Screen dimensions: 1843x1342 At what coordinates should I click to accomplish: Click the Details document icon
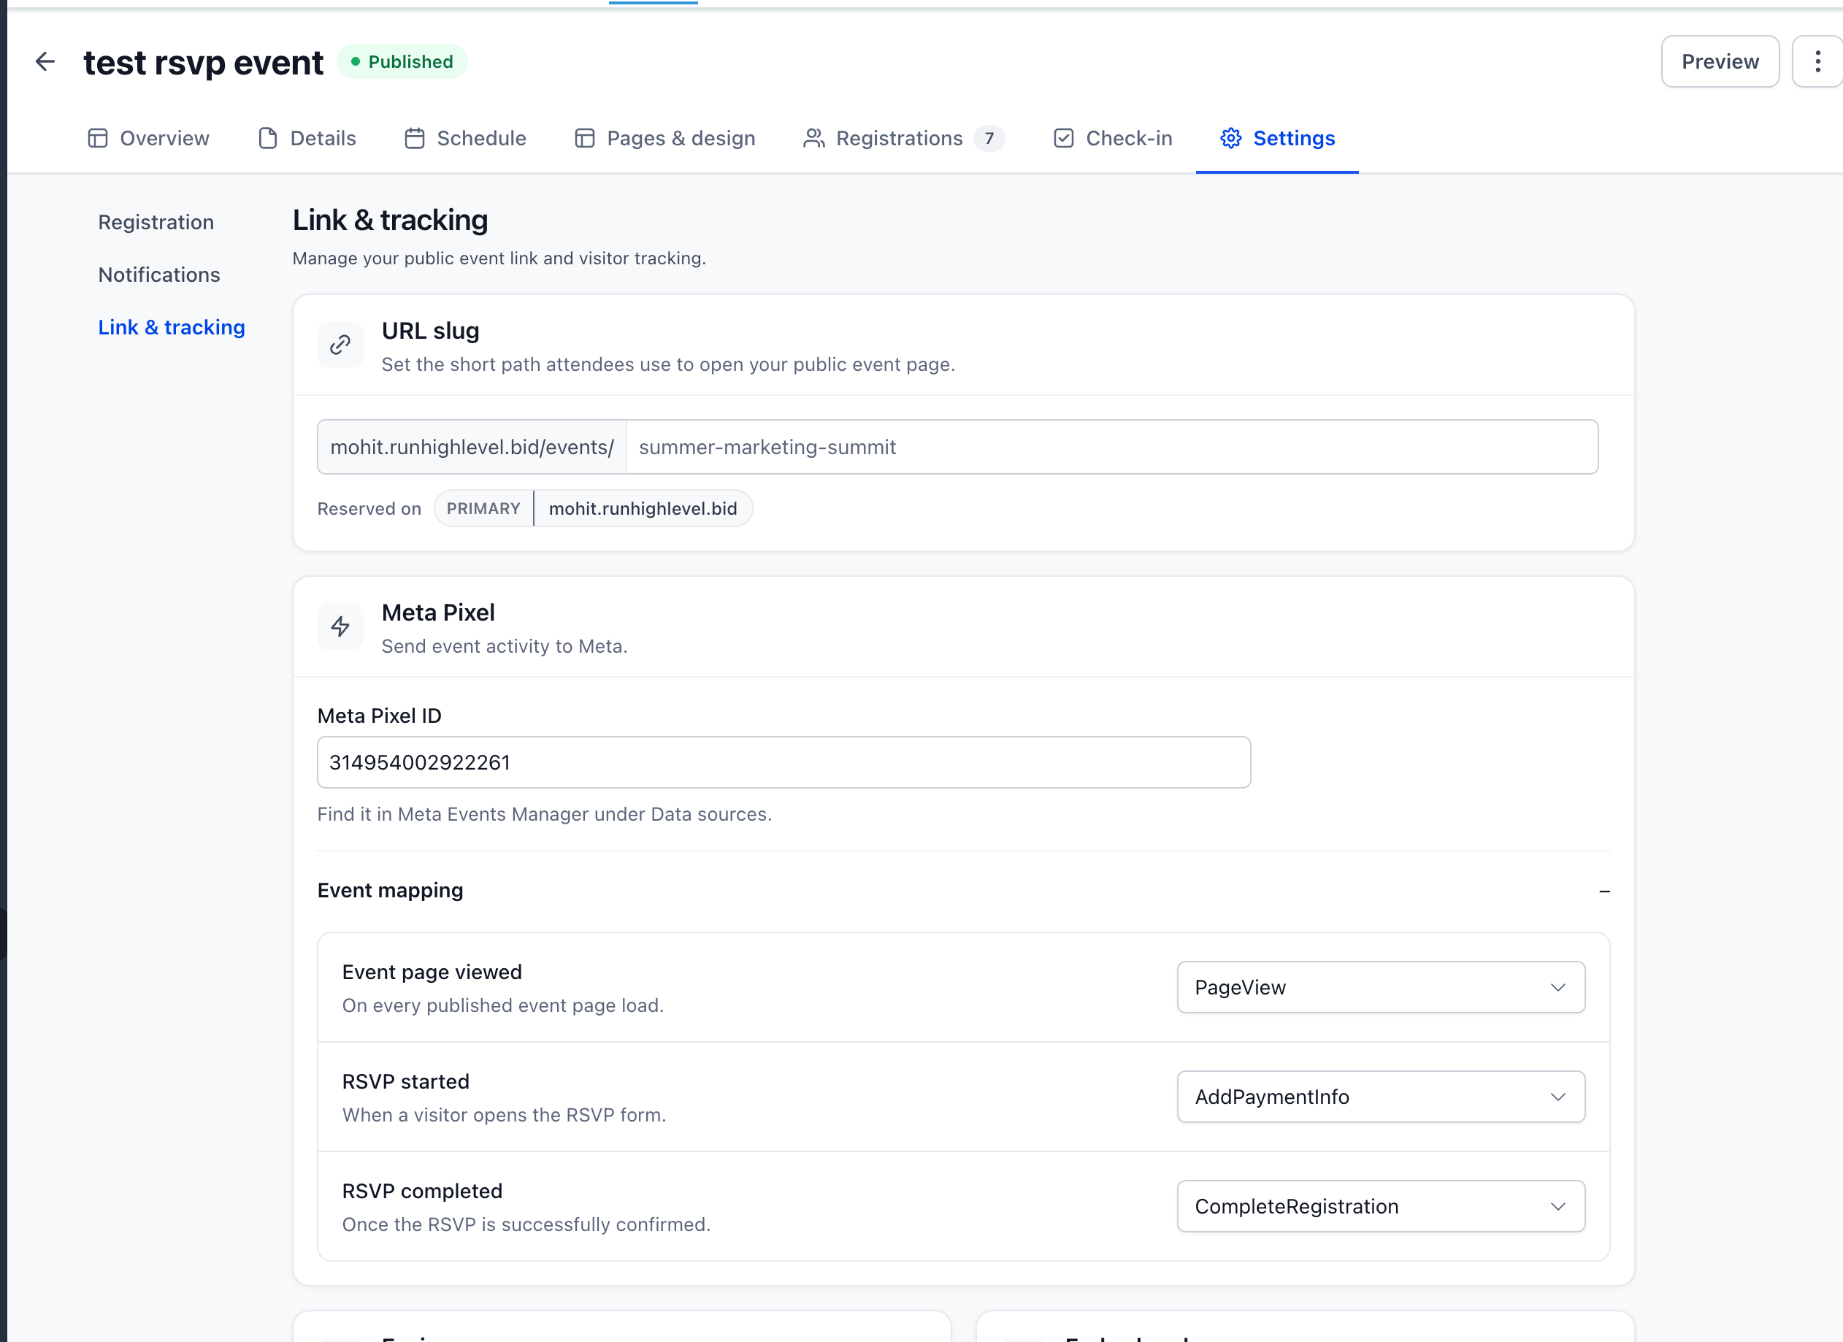tap(267, 138)
